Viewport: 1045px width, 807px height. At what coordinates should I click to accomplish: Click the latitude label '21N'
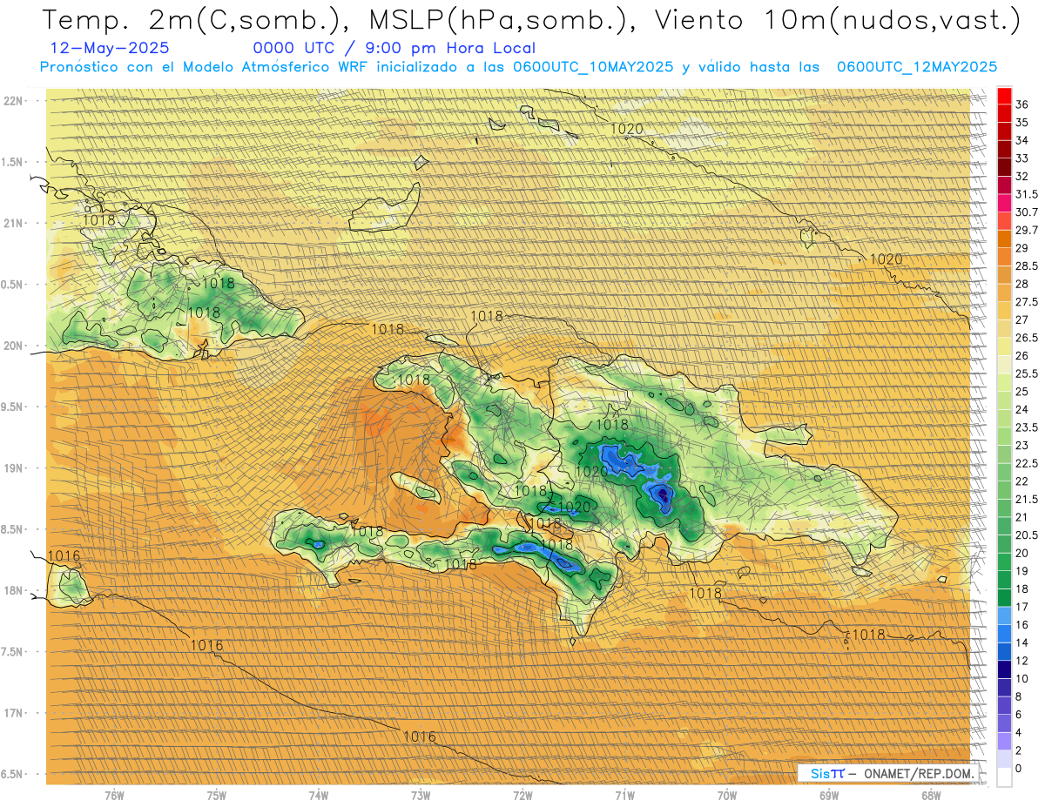click(14, 223)
